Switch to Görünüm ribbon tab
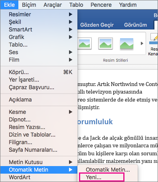The image size is (158, 182). click(x=135, y=25)
